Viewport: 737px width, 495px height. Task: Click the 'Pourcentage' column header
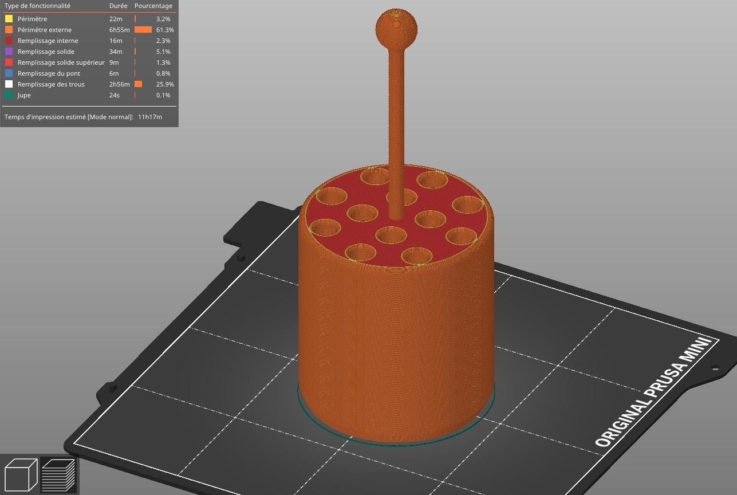pyautogui.click(x=153, y=6)
